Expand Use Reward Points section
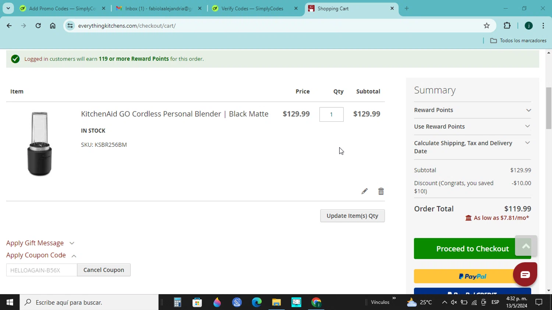The height and width of the screenshot is (310, 552). [473, 127]
